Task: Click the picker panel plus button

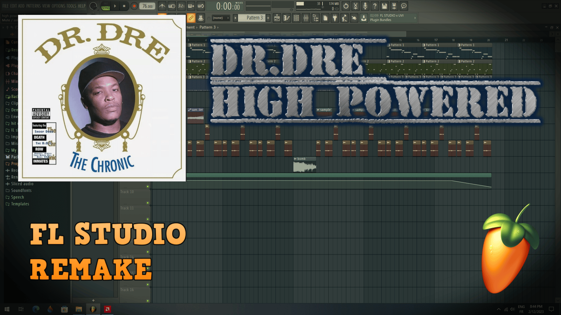Action: click(x=93, y=300)
